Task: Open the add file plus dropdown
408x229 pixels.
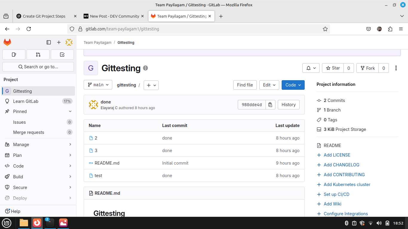Action: 151,85
